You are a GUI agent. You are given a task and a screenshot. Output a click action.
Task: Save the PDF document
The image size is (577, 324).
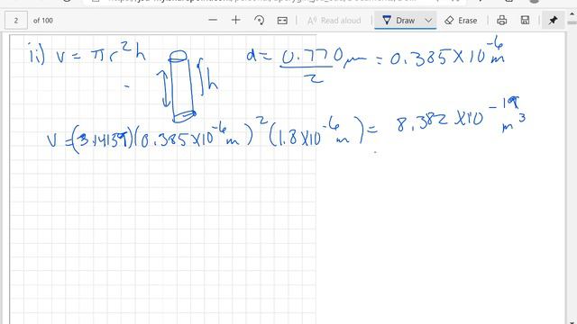pos(525,20)
